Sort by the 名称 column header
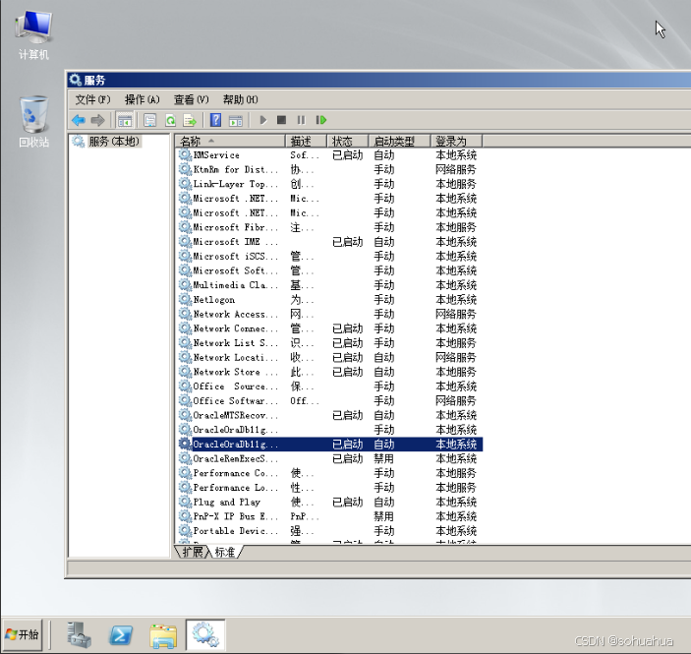 pos(230,141)
